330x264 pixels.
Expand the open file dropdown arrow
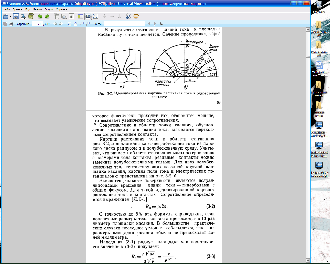[10, 16]
